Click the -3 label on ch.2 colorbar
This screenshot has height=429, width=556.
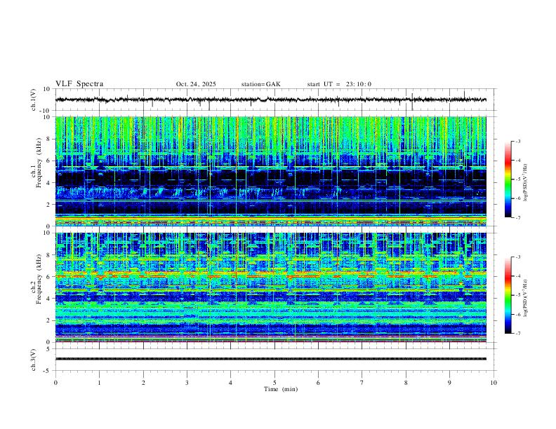pyautogui.click(x=518, y=257)
